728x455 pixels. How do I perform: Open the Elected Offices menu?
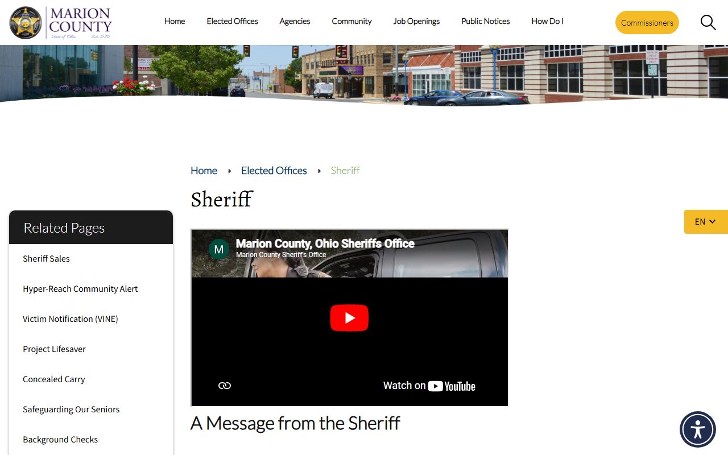[232, 21]
